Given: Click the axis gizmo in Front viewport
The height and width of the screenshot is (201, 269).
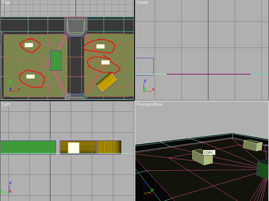Looking at the screenshot, I should tap(148, 87).
